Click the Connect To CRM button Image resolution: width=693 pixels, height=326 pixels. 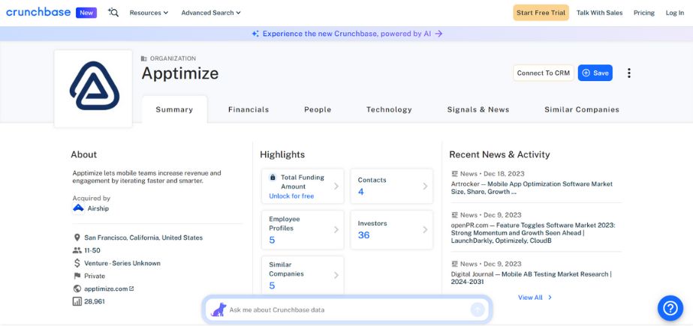pos(543,73)
